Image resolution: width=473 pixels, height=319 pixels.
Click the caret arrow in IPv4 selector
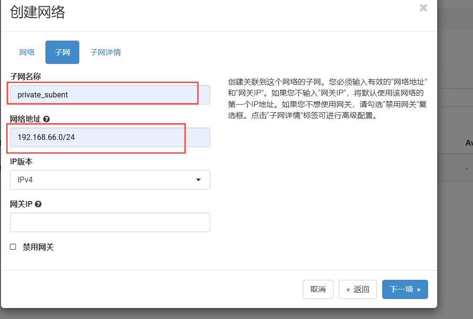coord(198,180)
